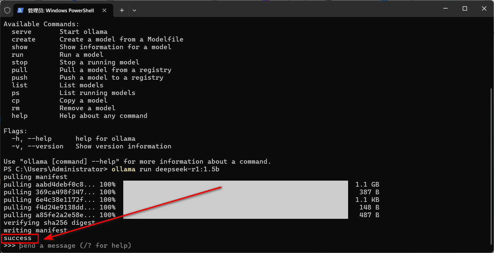The height and width of the screenshot is (253, 494).
Task: Click the '487 B' size value
Action: 369,215
